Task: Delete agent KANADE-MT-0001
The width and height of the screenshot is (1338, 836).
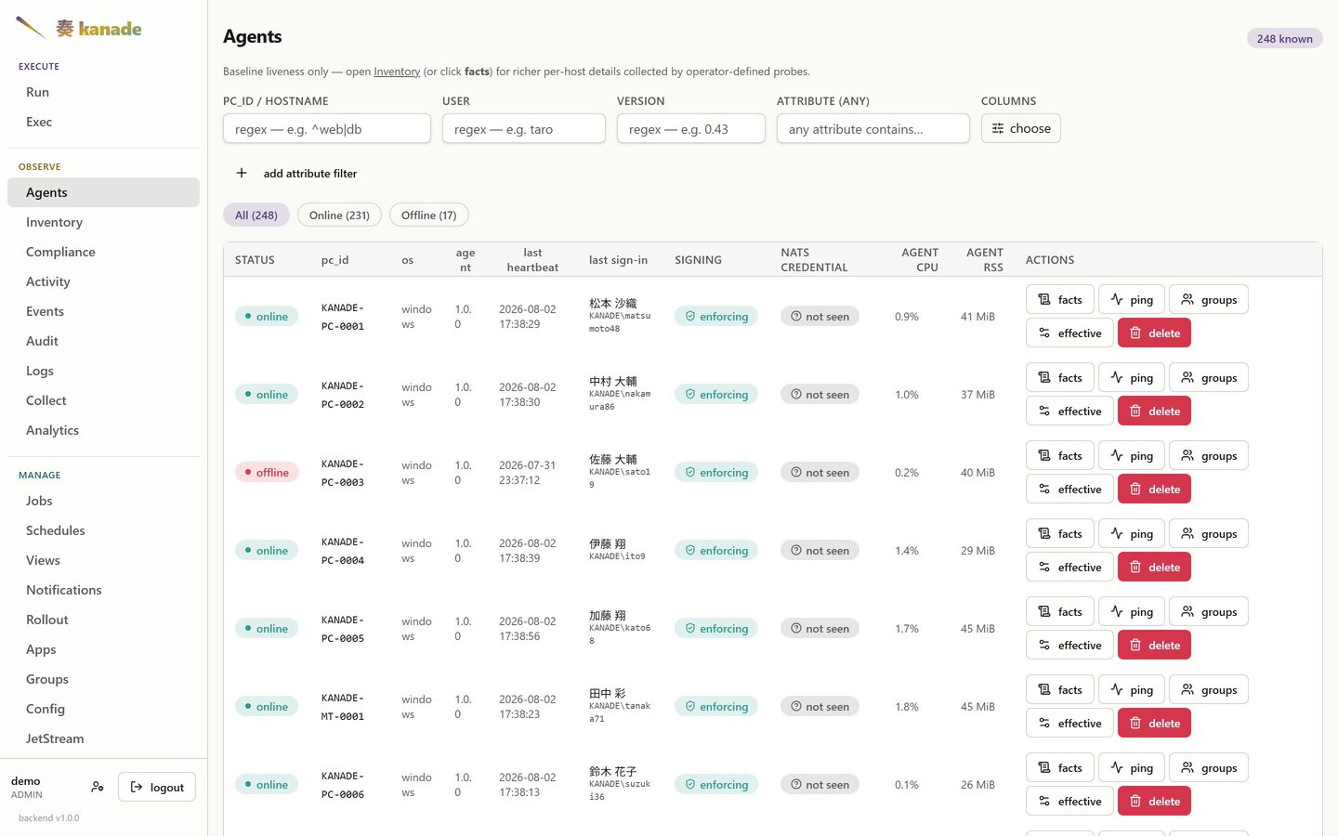Action: click(x=1154, y=724)
